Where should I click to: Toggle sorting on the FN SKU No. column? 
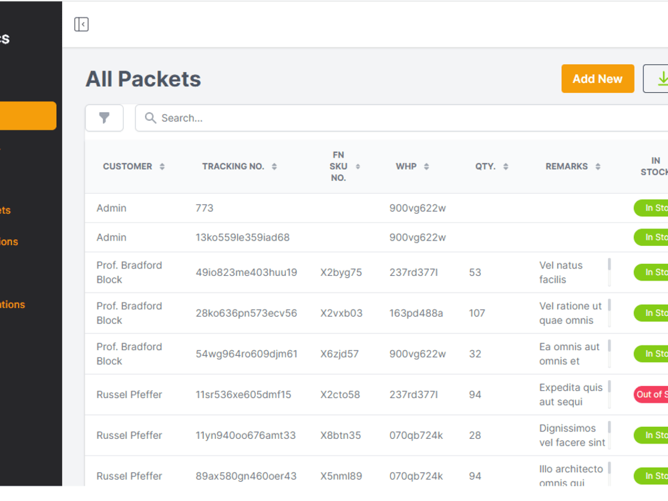359,166
